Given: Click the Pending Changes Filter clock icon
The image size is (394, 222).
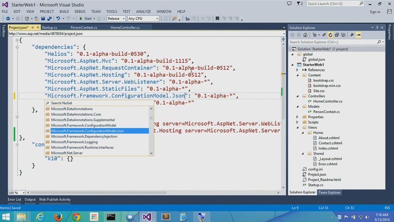Looking at the screenshot, I should pyautogui.click(x=314, y=35).
